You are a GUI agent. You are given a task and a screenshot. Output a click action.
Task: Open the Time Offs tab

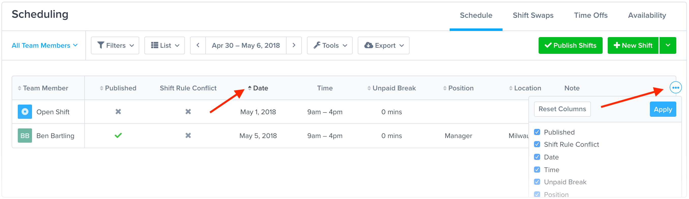(591, 15)
